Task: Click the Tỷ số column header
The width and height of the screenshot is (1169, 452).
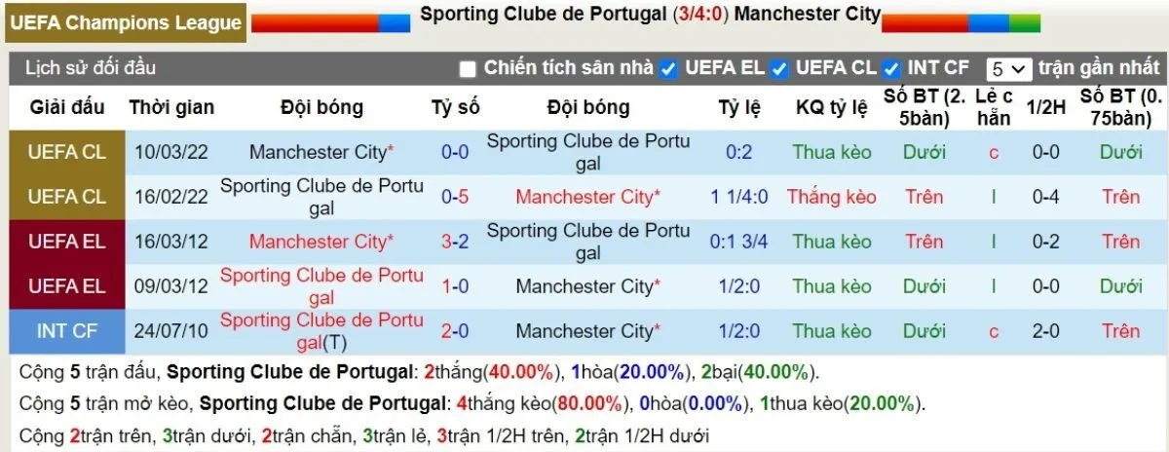Action: coord(455,107)
